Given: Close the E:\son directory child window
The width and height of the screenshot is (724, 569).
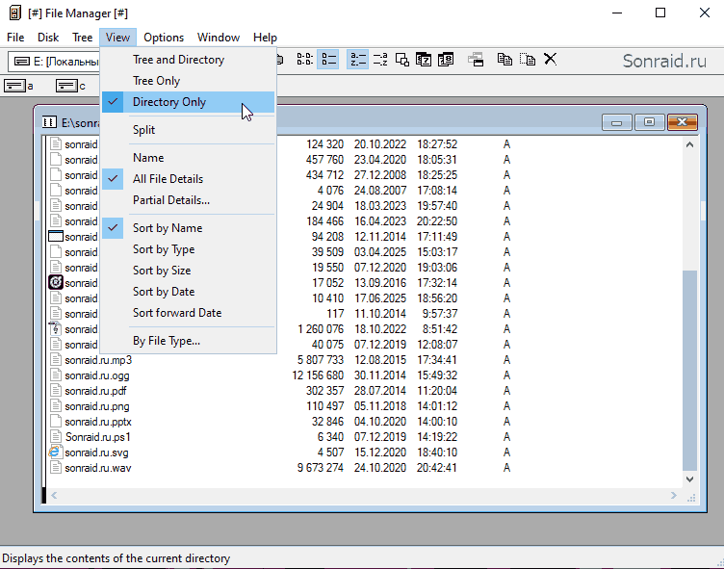Looking at the screenshot, I should (x=682, y=122).
